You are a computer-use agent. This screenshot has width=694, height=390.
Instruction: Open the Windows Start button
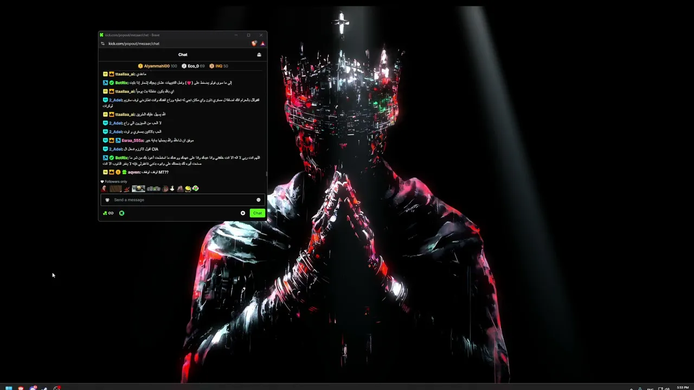click(9, 387)
